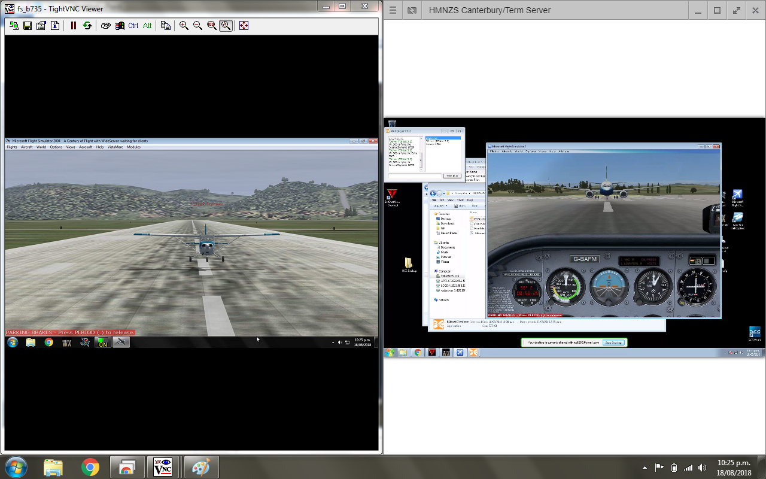The width and height of the screenshot is (766, 479).
Task: Click hamburger menu icon in Canterbury Term Server
Action: point(393,10)
